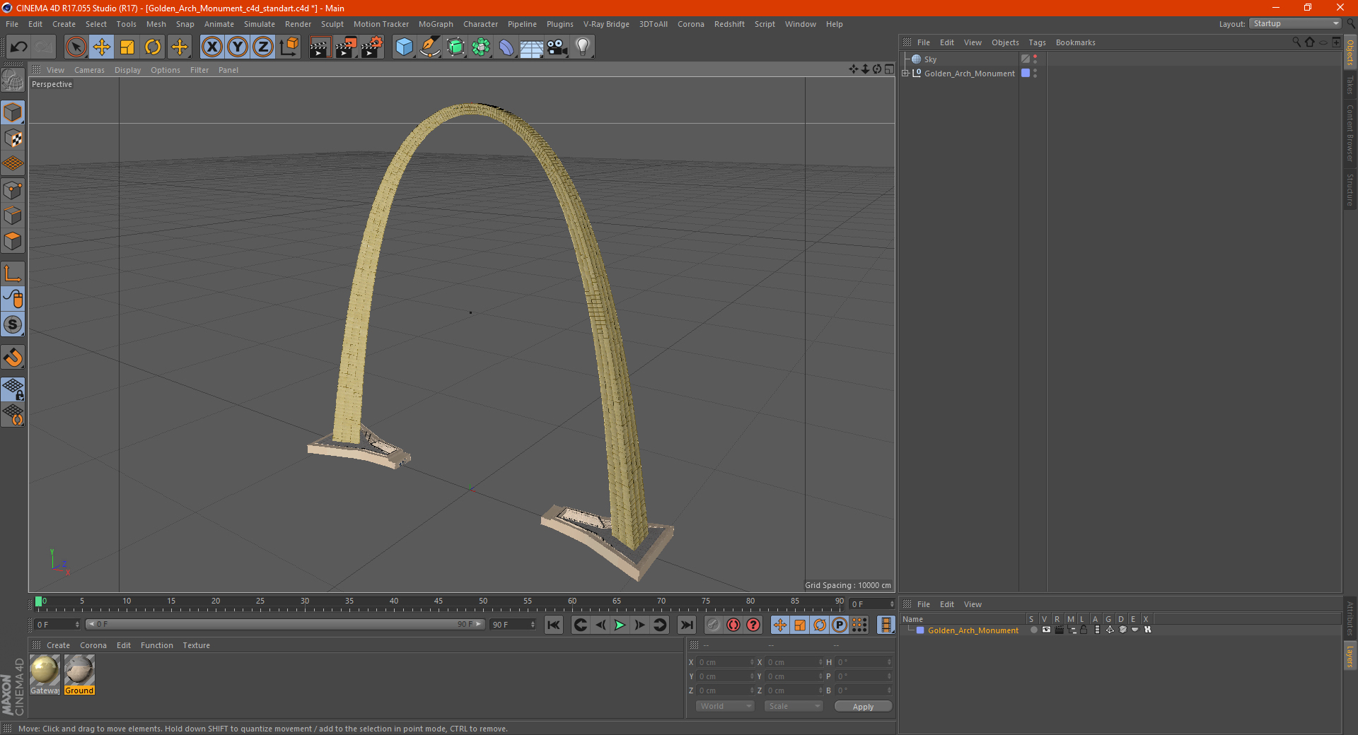Screen dimensions: 1358x735
Task: Open the MoGraph menu
Action: point(436,24)
